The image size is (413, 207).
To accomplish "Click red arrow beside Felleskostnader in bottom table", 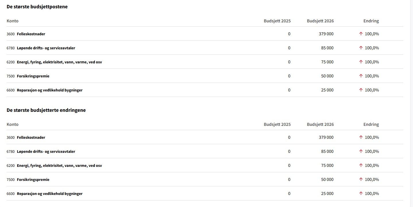I will (361, 137).
